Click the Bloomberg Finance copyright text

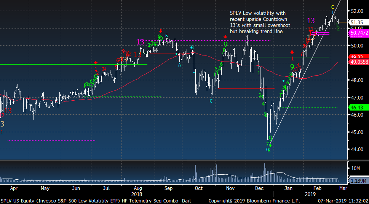click(x=254, y=201)
